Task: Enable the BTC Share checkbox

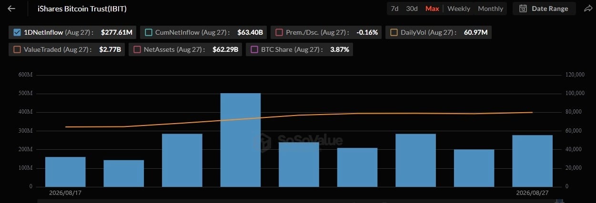Action: pyautogui.click(x=254, y=49)
